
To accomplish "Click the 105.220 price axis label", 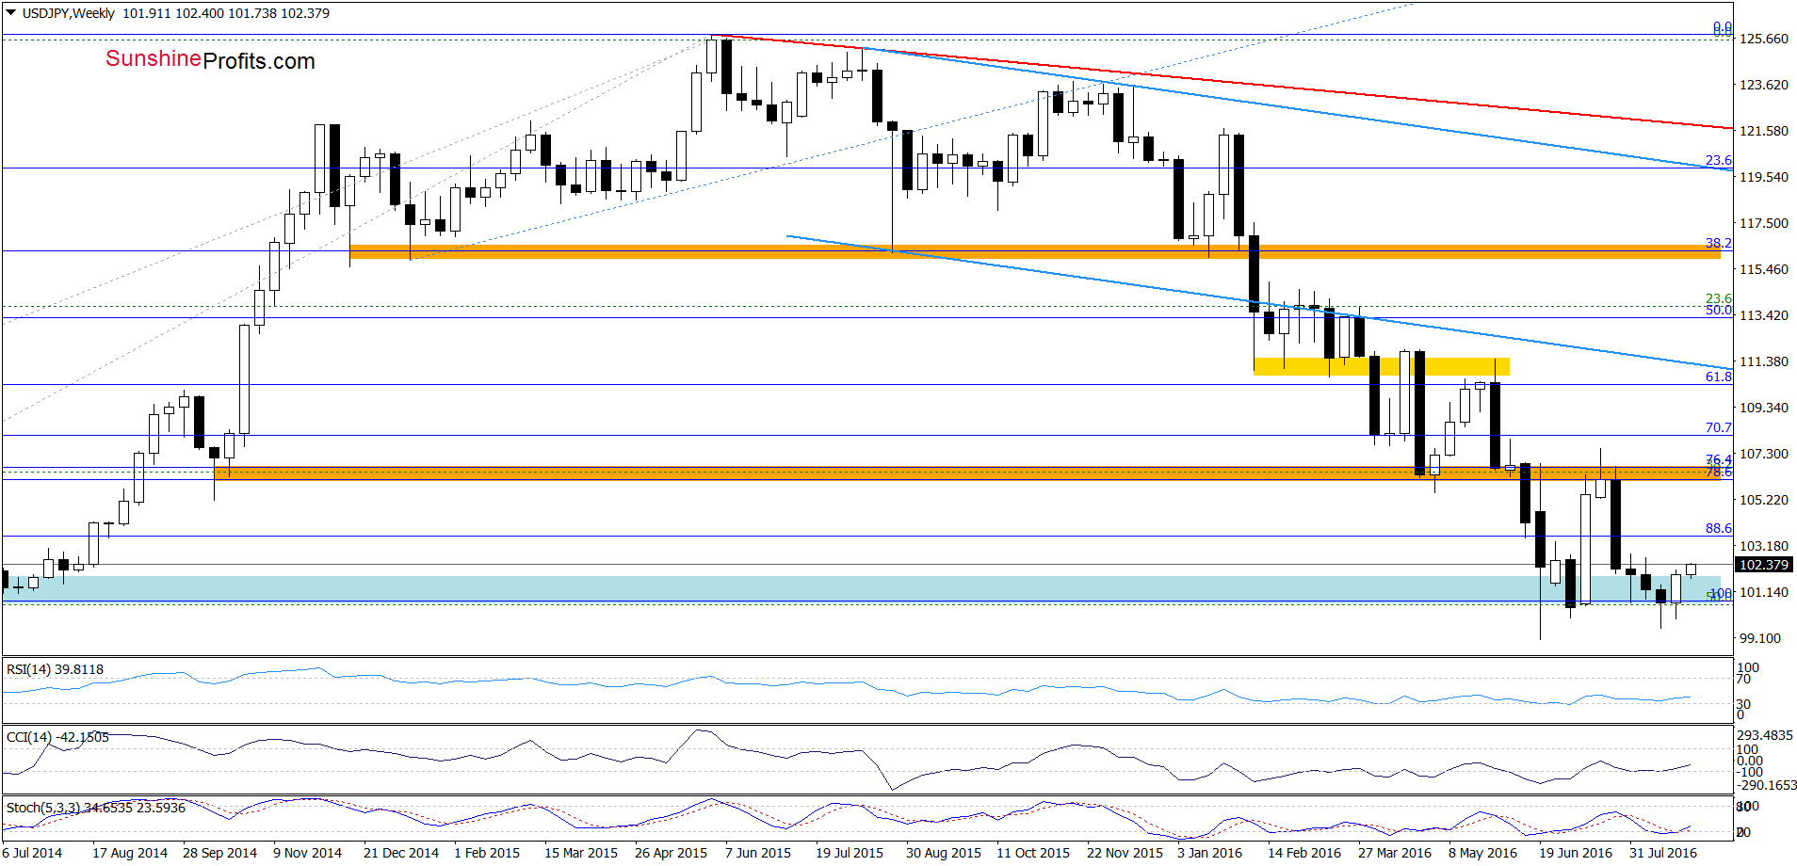I will [1764, 500].
